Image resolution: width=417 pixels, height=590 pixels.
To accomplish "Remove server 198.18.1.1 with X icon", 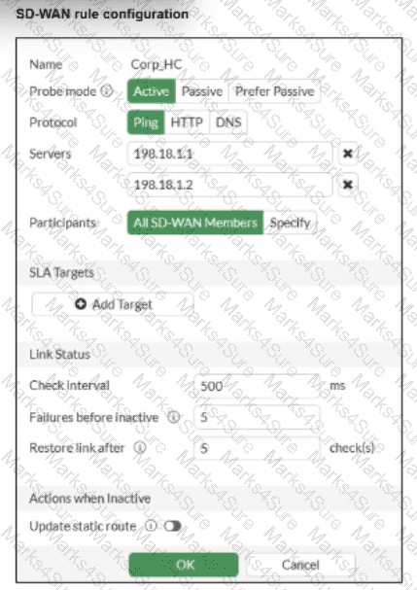I will [x=348, y=154].
